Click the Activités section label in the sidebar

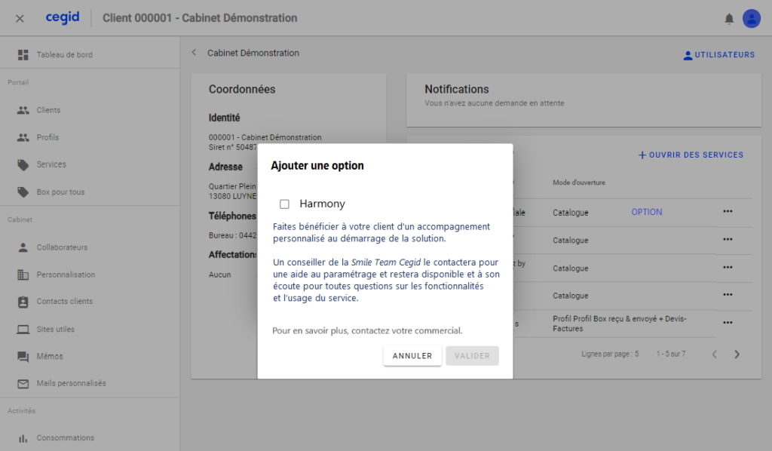coord(22,410)
